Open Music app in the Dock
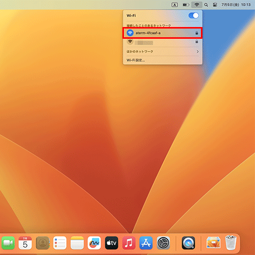The image size is (255, 255). tap(129, 243)
